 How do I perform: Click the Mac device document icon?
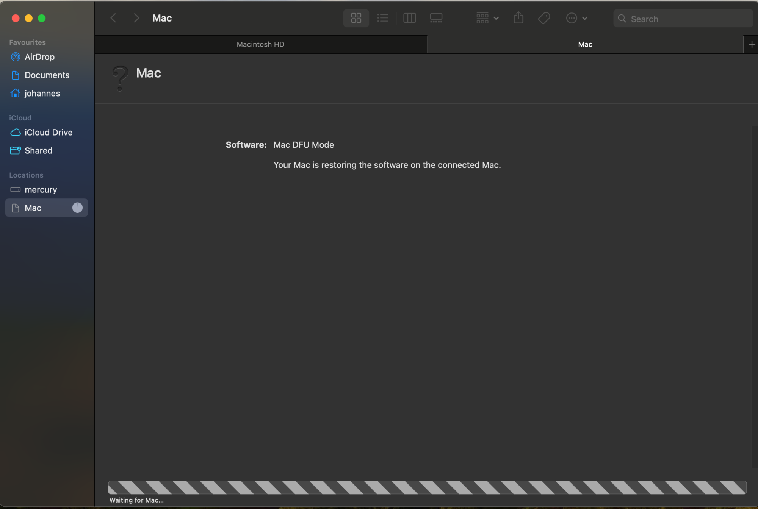[x=16, y=208]
